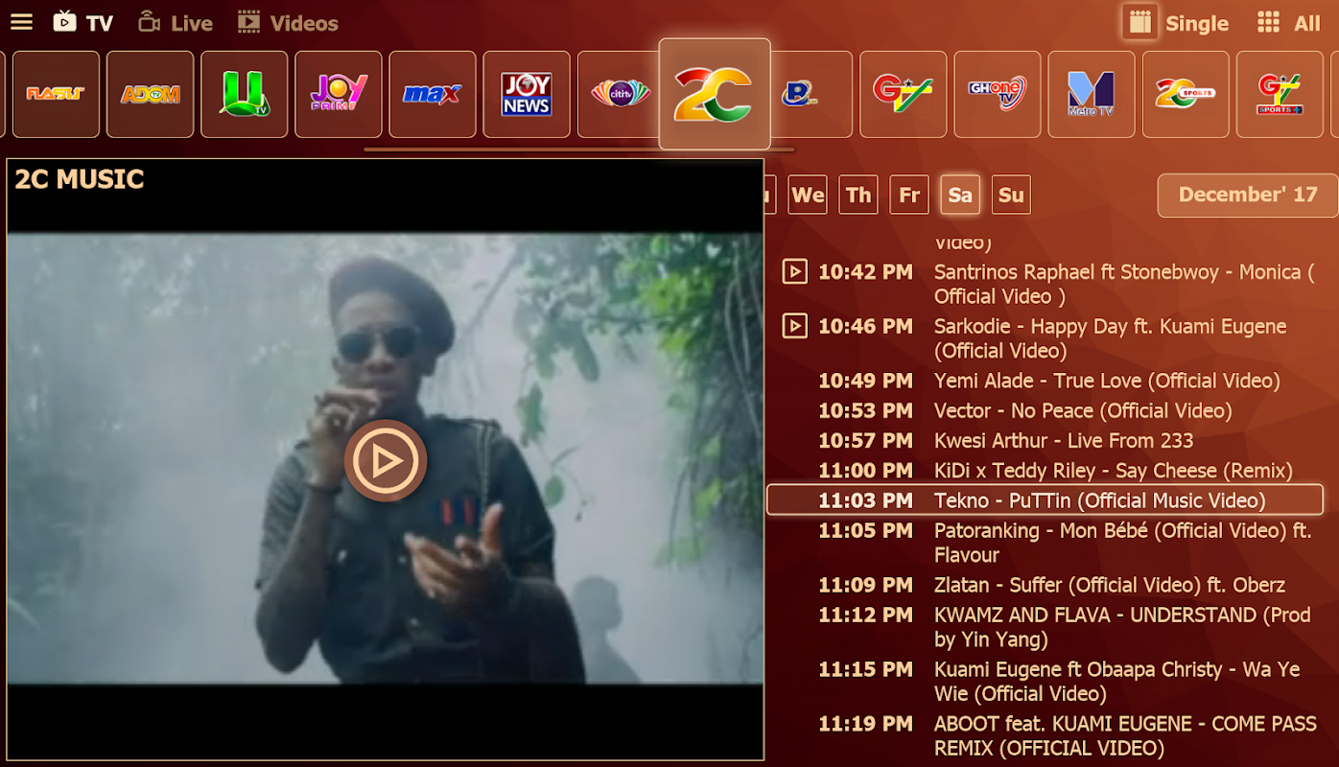Select the highlighted Tekno - PuTTin program
The width and height of the screenshot is (1339, 767).
coord(1045,500)
